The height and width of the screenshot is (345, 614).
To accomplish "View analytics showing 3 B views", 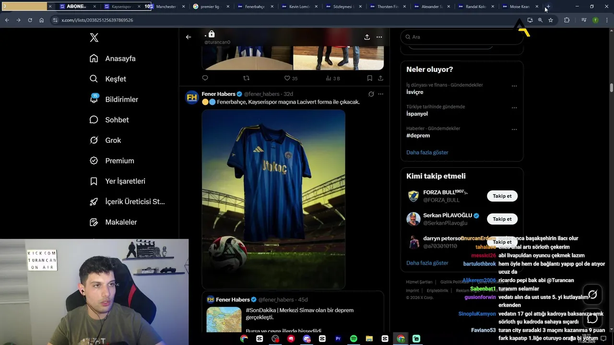I will 333,78.
